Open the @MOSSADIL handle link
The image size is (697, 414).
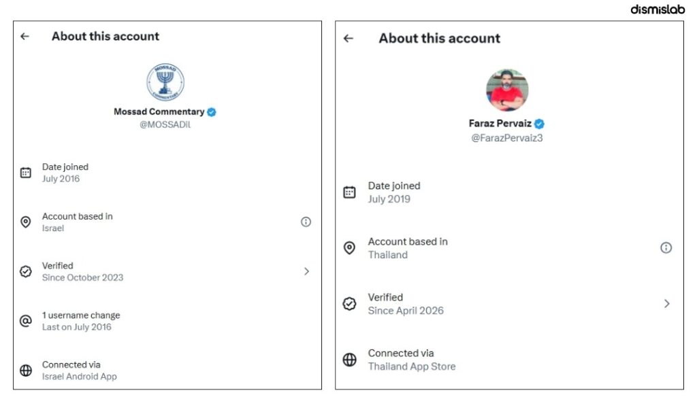click(x=165, y=124)
